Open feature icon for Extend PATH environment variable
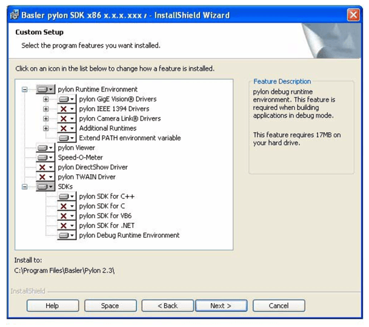The width and height of the screenshot is (369, 327). pos(67,138)
